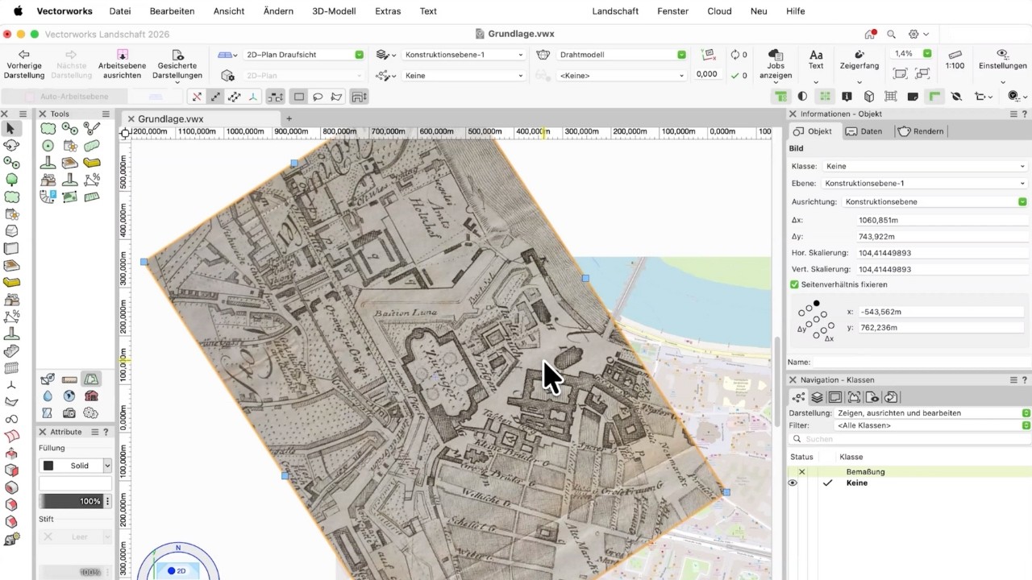1032x580 pixels.
Task: Open the 2D-Plan Draufsicht view dropdown
Action: tap(303, 55)
